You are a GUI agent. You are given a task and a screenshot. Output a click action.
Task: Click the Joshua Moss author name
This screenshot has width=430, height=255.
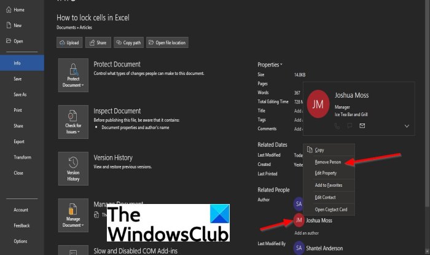(319, 220)
